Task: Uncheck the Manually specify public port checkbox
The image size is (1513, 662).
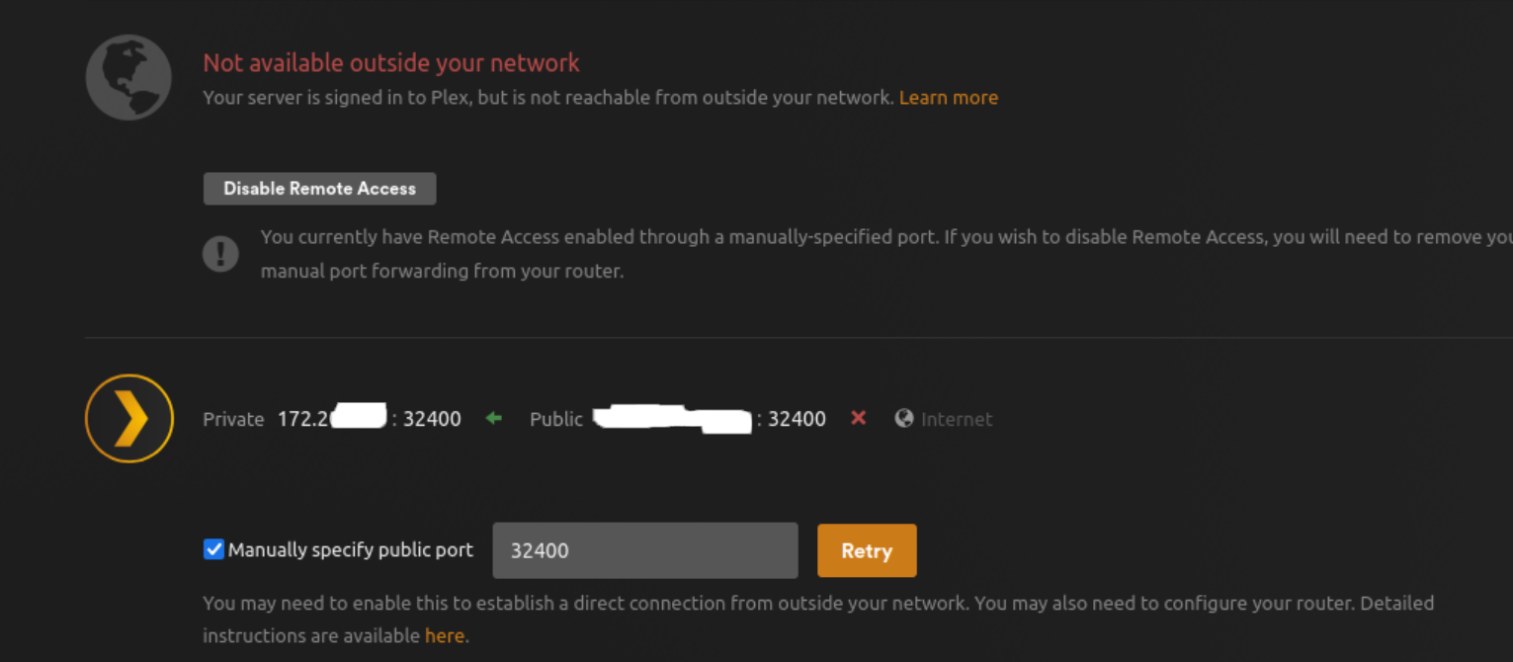Action: pos(213,549)
